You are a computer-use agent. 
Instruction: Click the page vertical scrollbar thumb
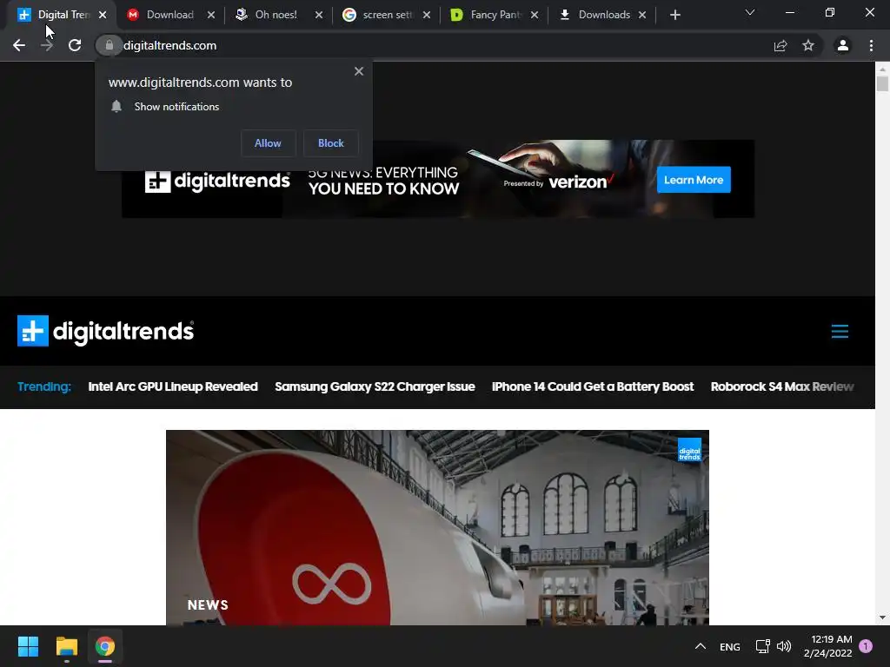[882, 84]
